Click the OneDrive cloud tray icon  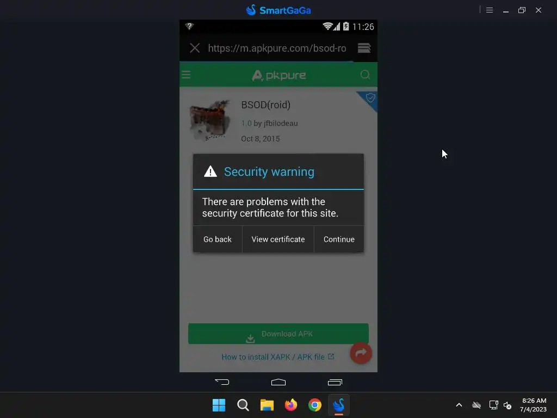tap(476, 405)
